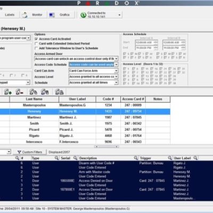Open the 'program user code' dropdown
The image size is (213, 213).
click(x=28, y=38)
